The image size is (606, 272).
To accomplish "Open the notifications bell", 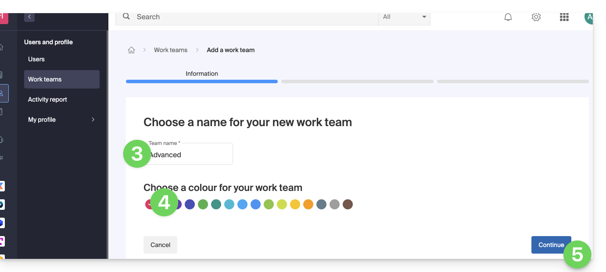I will click(x=508, y=17).
